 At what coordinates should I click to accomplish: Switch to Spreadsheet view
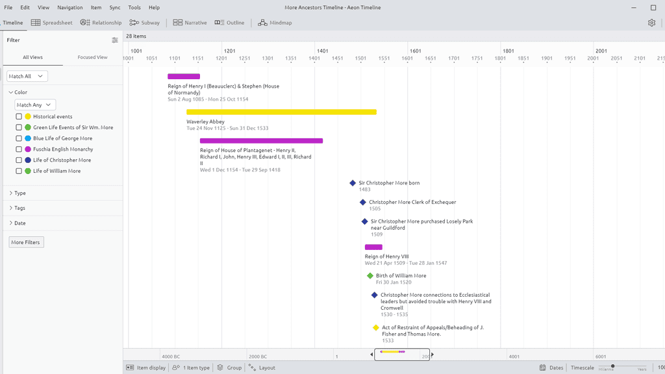coord(52,23)
